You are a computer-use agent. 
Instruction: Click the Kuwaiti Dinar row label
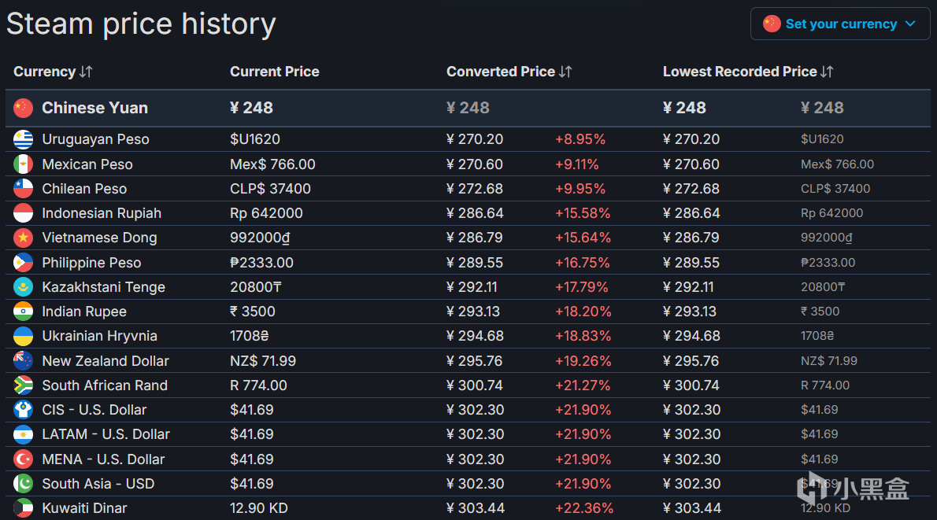84,508
